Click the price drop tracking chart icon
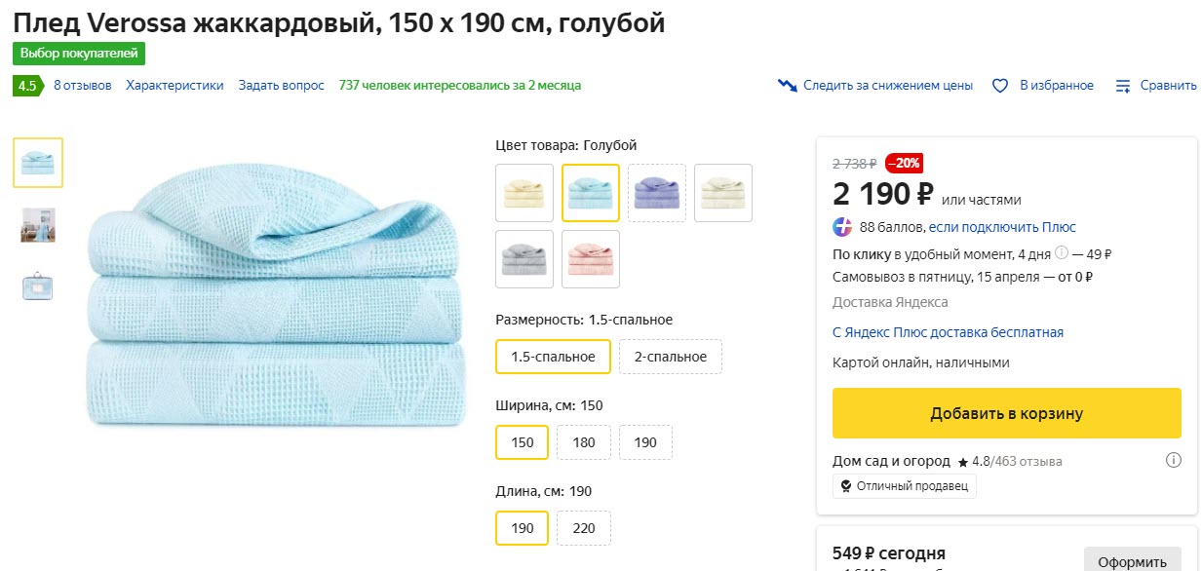Image resolution: width=1202 pixels, height=571 pixels. coord(788,86)
